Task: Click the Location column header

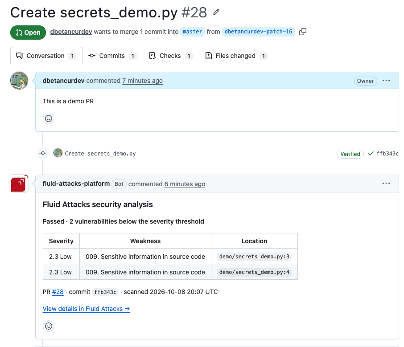Action: 254,241
